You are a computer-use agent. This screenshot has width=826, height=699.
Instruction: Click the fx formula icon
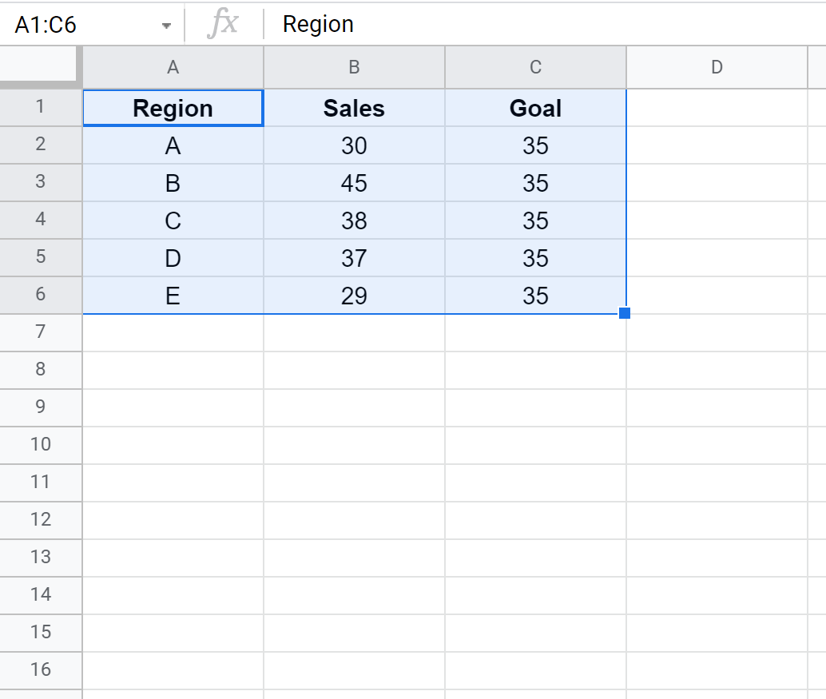pos(225,23)
